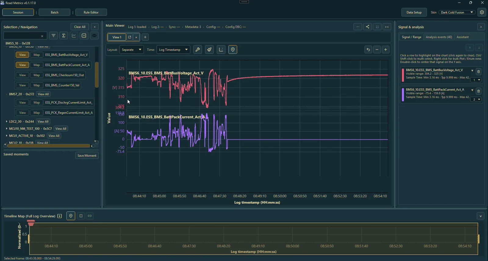Open Data Setup
This screenshot has height=261, width=488.
point(414,12)
